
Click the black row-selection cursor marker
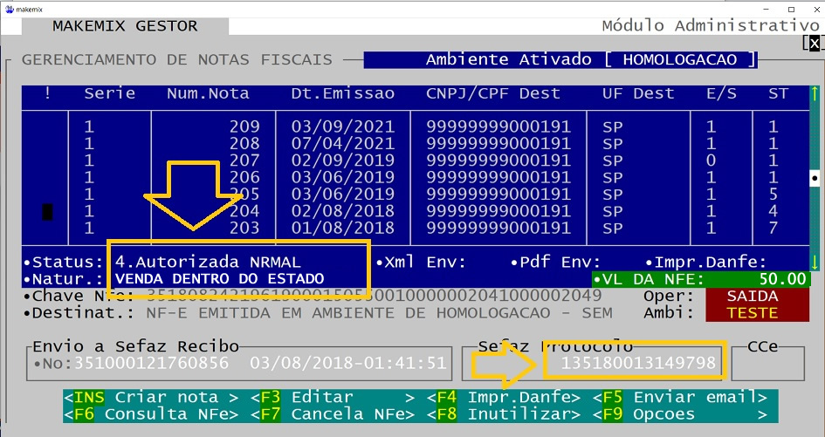pyautogui.click(x=47, y=212)
